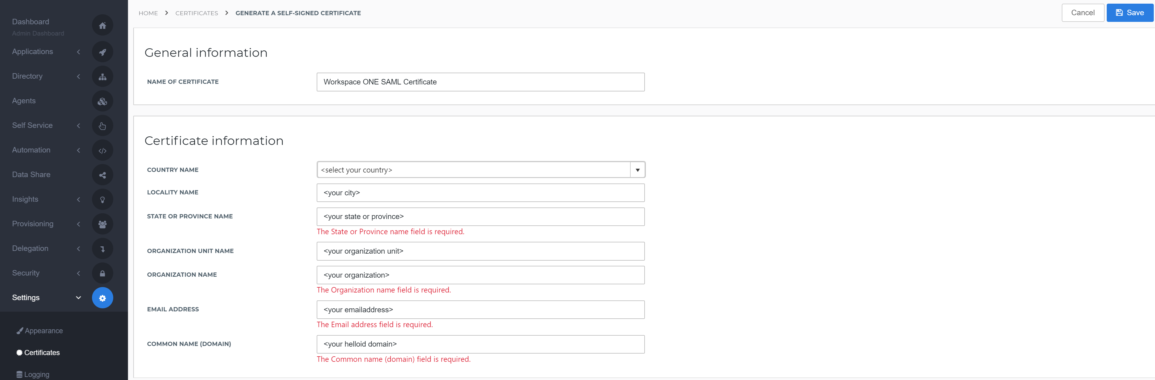Viewport: 1155px width, 380px height.
Task: Click the Automation code icon
Action: [102, 150]
